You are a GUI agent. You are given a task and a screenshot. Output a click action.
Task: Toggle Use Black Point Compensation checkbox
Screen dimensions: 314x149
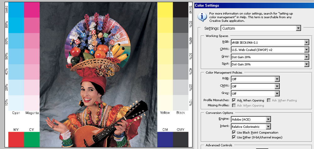point(234,132)
